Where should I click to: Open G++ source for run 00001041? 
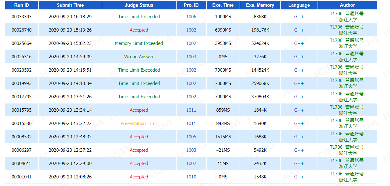[299, 177]
